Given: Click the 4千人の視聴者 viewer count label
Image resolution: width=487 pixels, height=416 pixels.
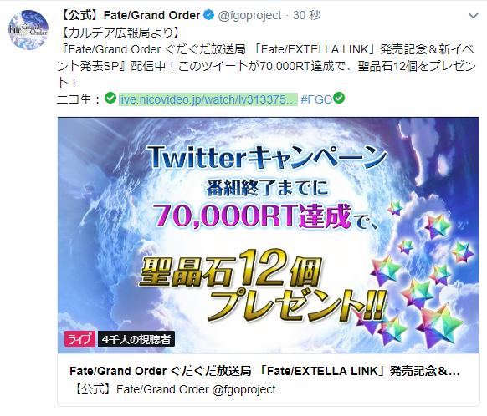Looking at the screenshot, I should point(136,339).
